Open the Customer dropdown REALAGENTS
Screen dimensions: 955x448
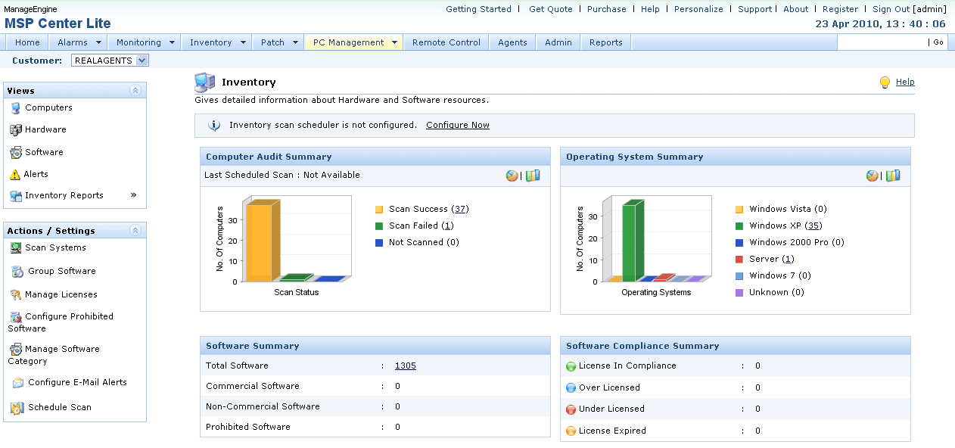(110, 61)
